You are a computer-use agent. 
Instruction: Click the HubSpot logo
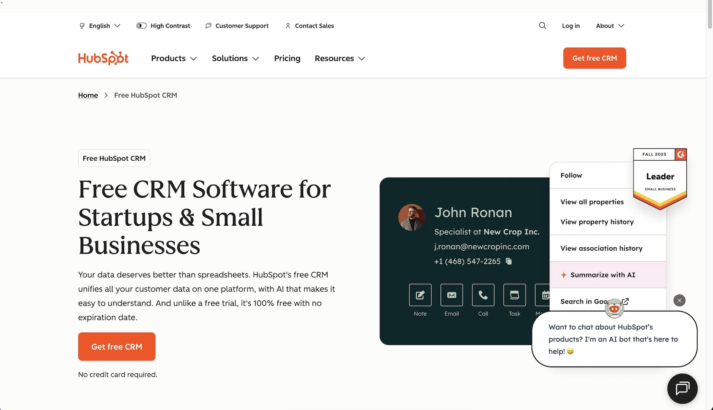tap(103, 58)
